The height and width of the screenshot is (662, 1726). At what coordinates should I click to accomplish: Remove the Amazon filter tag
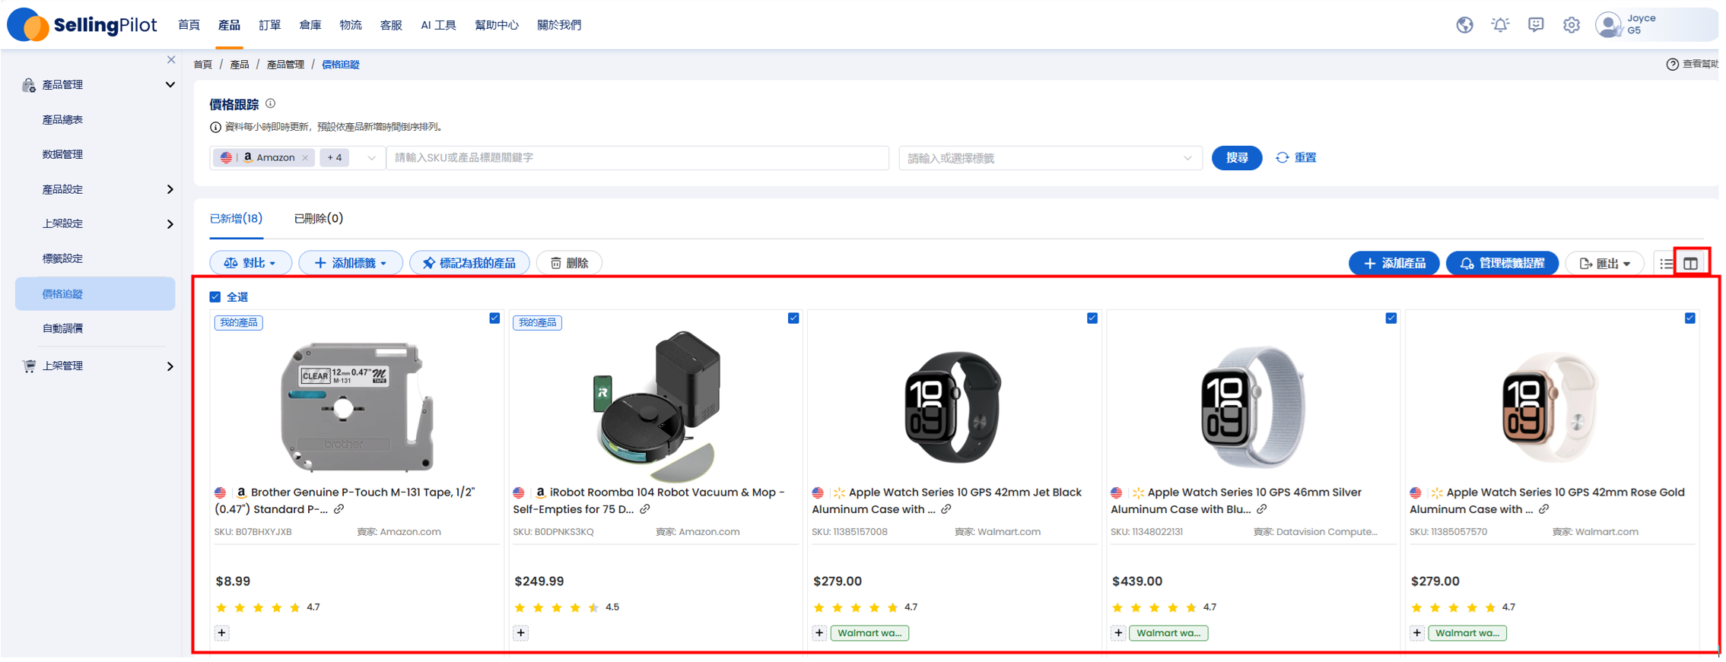tap(305, 158)
